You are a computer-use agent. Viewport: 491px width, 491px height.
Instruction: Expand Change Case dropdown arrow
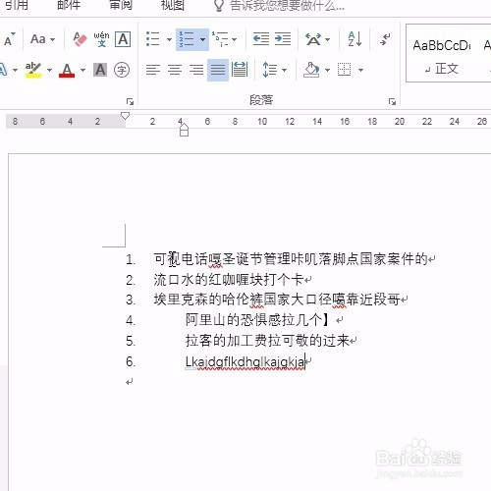pyautogui.click(x=52, y=40)
